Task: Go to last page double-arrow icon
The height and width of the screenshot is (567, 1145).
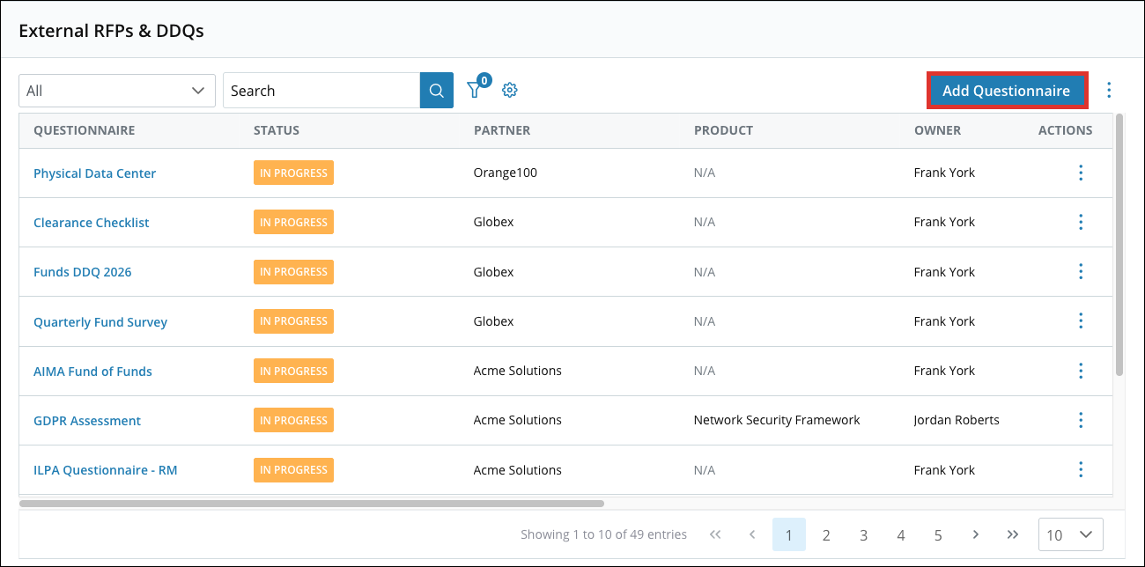Action: point(1013,534)
